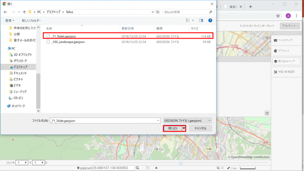This screenshot has height=171, width=304.
Task: Change the file view layout icon
Action: (x=188, y=20)
